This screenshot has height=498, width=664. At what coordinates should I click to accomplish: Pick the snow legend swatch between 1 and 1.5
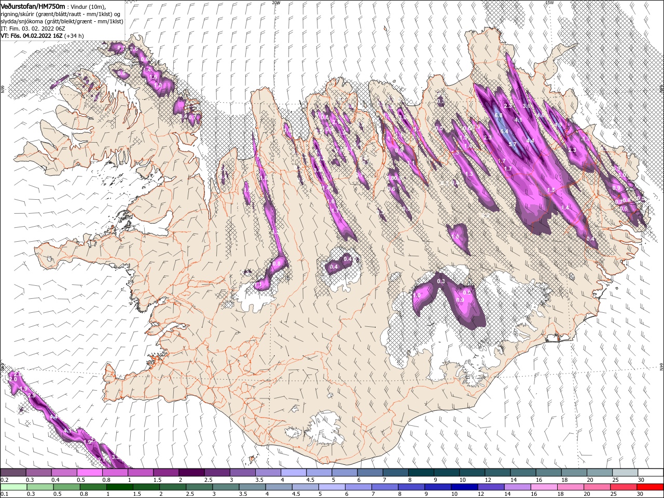[x=140, y=473]
